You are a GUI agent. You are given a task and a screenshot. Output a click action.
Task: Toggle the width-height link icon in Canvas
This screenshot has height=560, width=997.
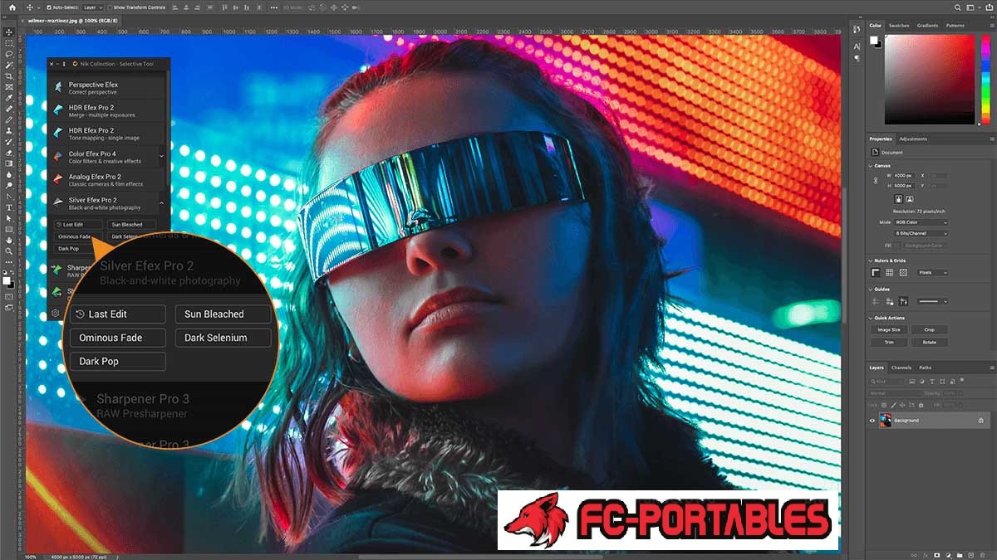tap(876, 181)
